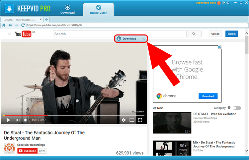The width and height of the screenshot is (249, 160).
Task: Navigate back with the back arrow
Action: tap(10, 25)
